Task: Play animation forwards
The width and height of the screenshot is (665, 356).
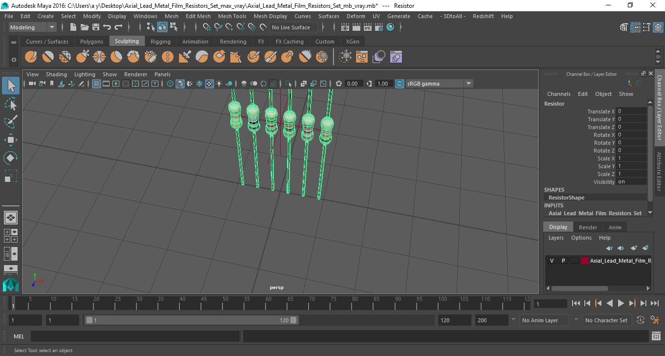Action: pos(621,304)
